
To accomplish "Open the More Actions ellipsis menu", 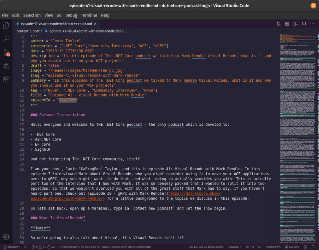I will (312, 24).
